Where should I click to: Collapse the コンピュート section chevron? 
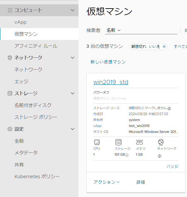73,10
